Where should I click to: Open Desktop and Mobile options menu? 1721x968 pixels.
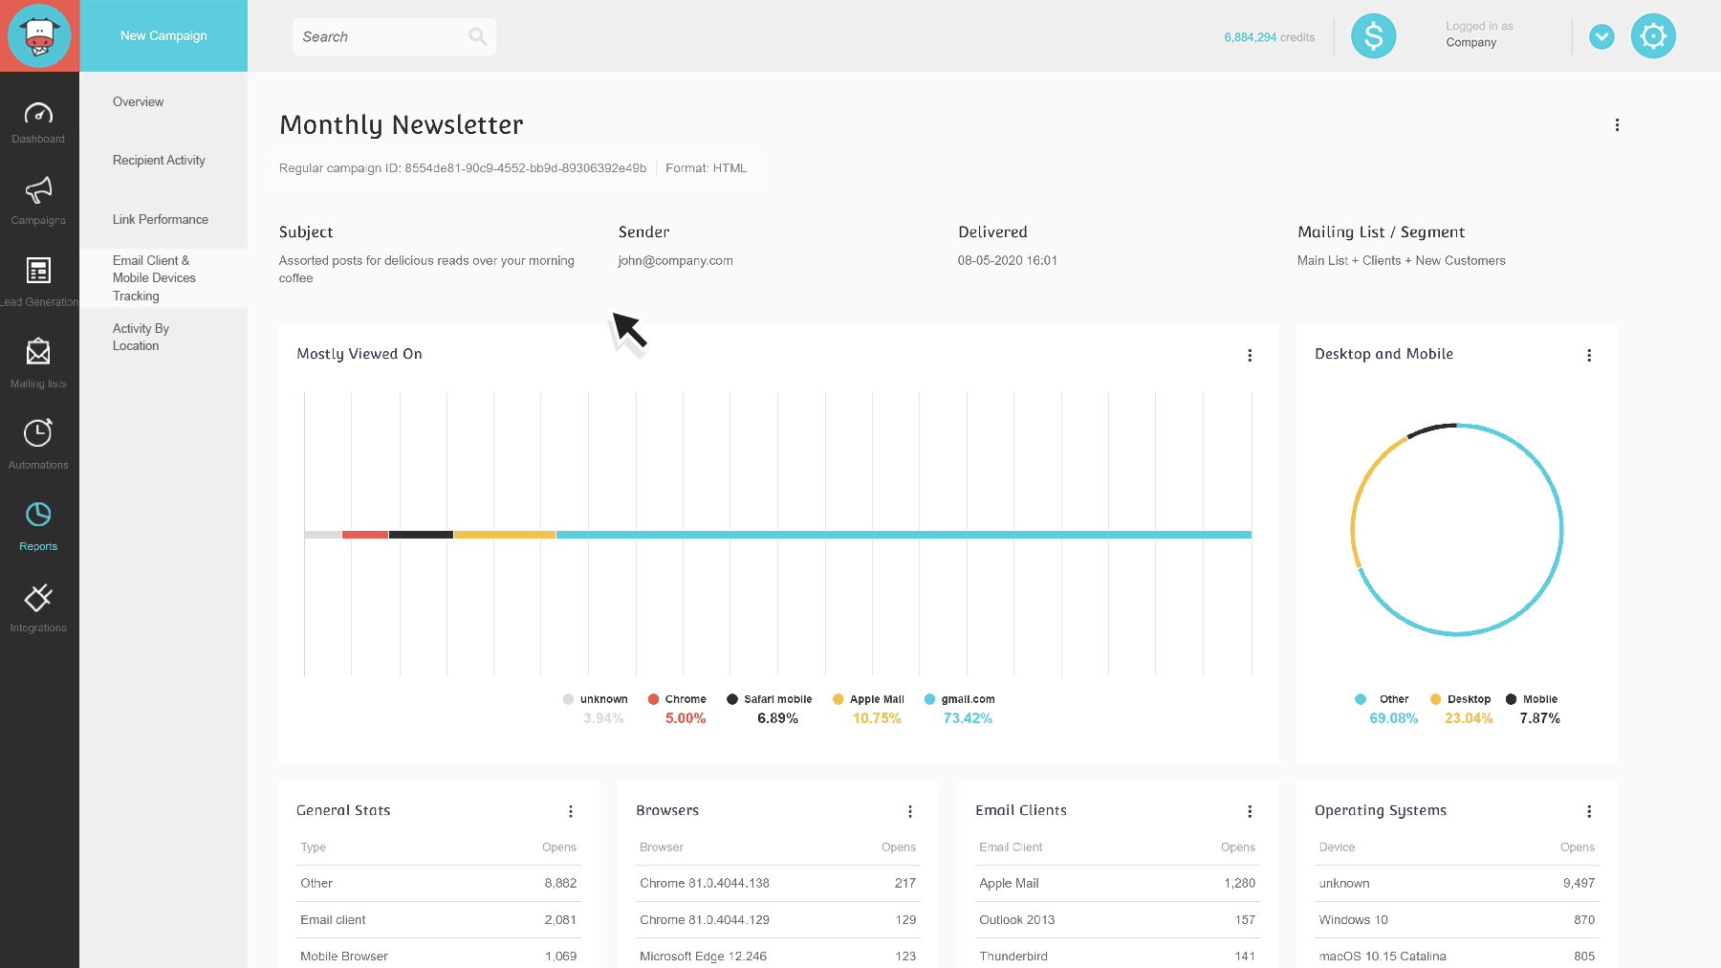pyautogui.click(x=1589, y=356)
